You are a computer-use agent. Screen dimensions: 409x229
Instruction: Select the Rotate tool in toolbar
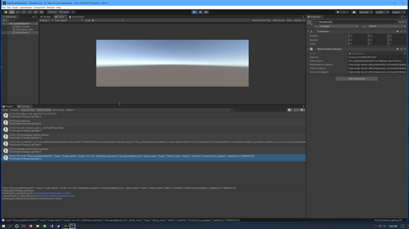pos(18,12)
